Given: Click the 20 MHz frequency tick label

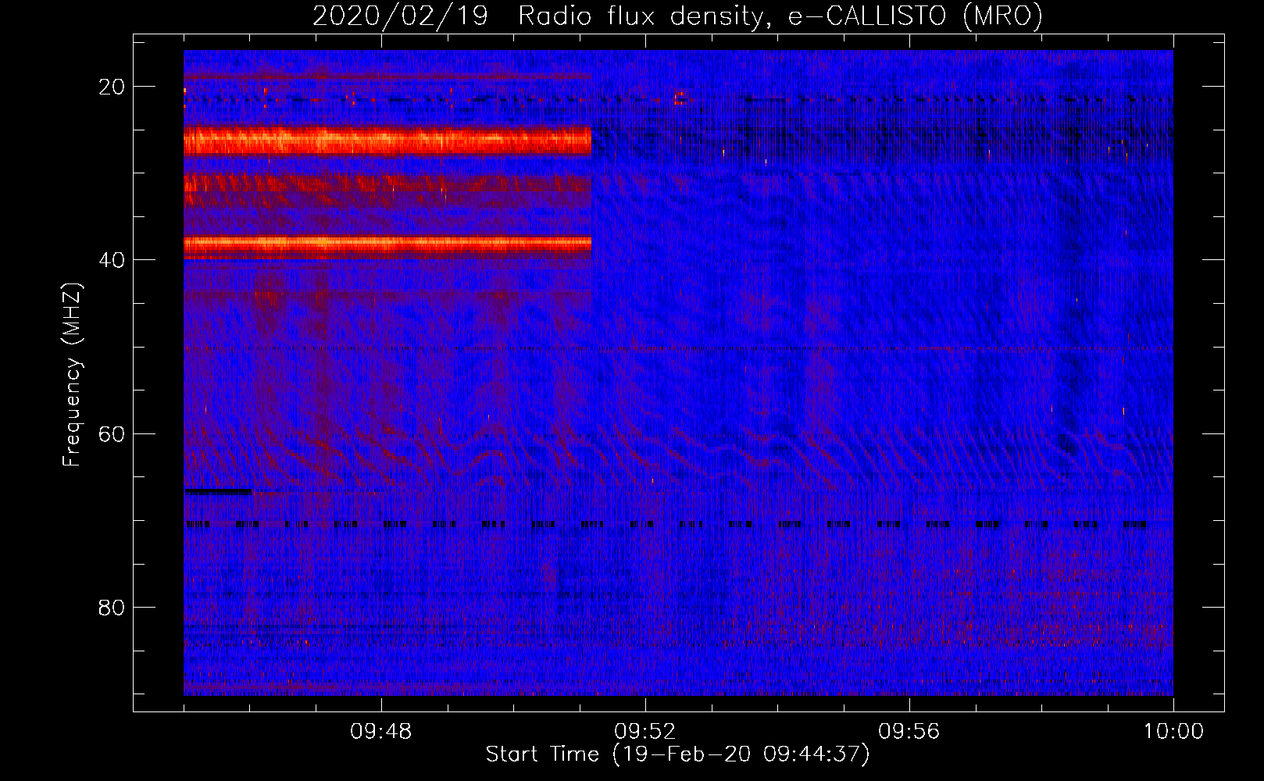Looking at the screenshot, I should 112,87.
